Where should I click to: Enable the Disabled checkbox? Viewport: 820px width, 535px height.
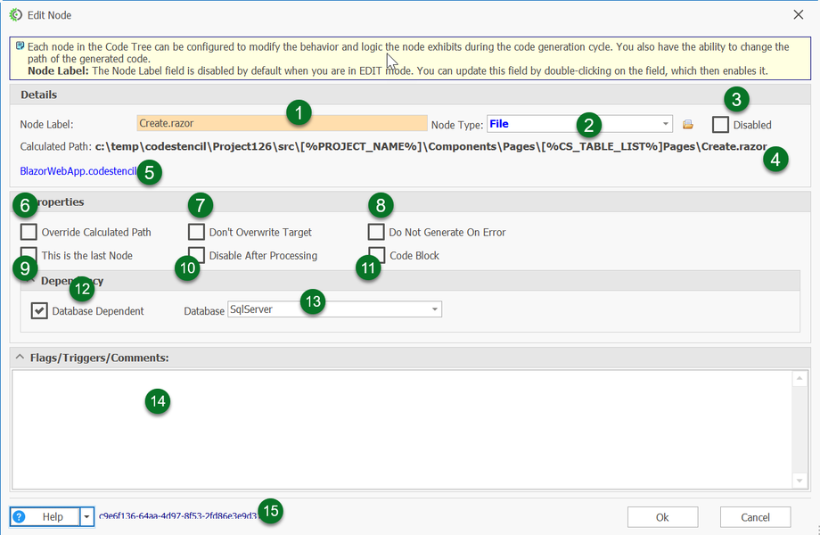[x=720, y=125]
